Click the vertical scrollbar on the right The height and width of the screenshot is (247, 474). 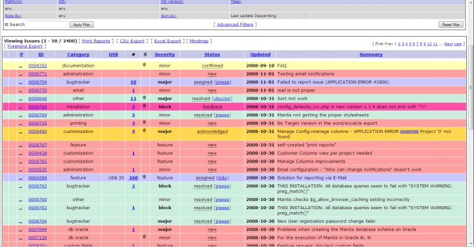[470, 118]
